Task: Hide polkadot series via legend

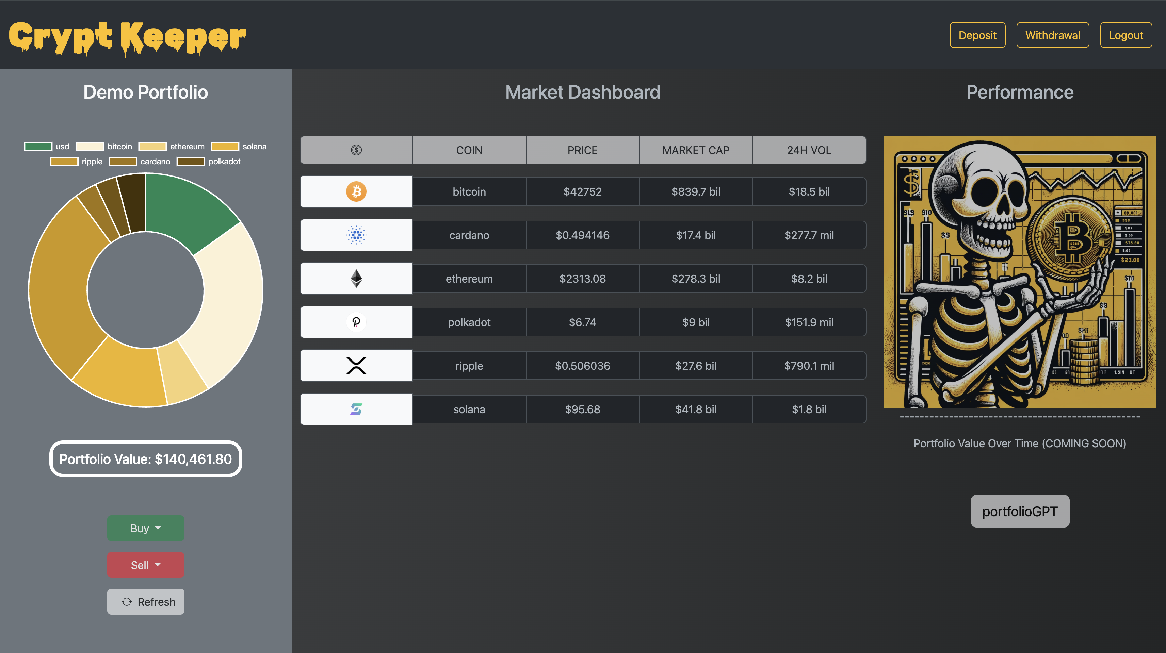Action: point(209,162)
